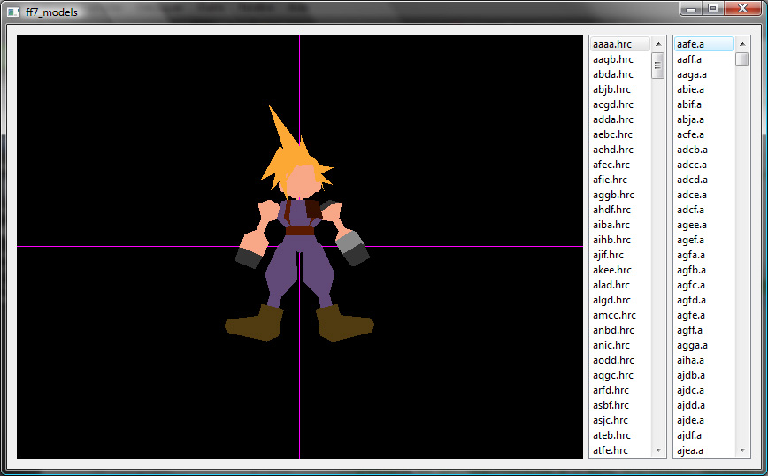Select aqgc.hrc entry
768x476 pixels.
point(620,375)
